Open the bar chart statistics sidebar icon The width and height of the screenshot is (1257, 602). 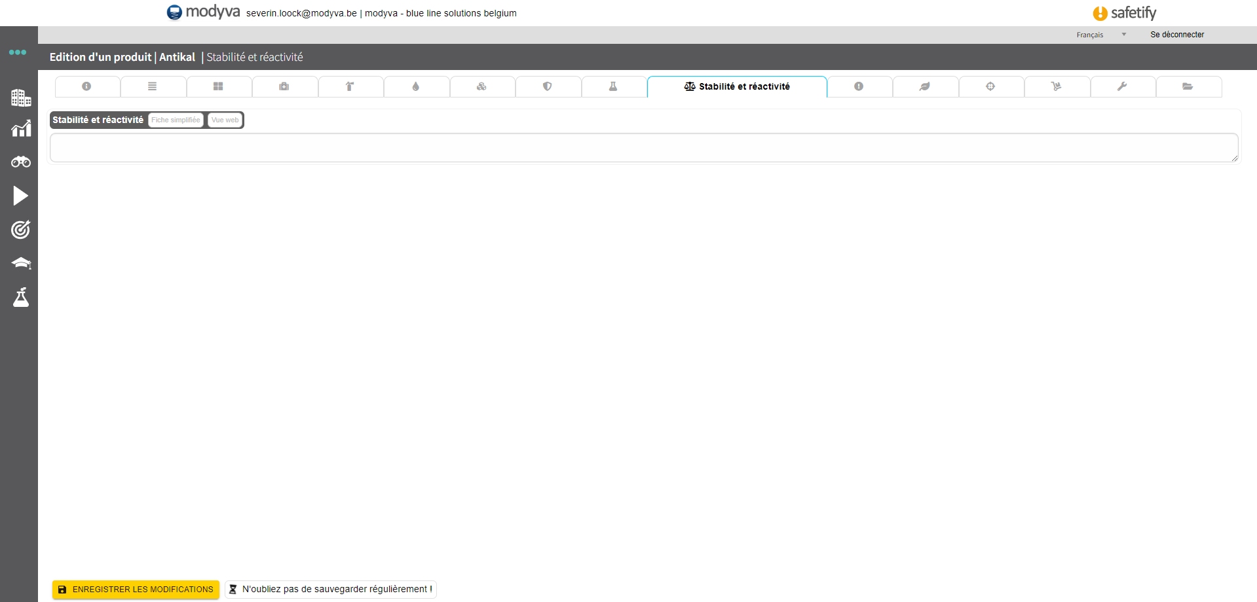(21, 128)
